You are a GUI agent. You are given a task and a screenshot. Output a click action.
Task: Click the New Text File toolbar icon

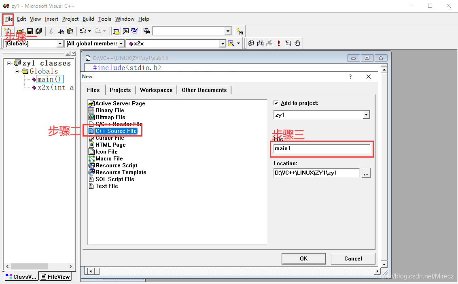click(8, 31)
